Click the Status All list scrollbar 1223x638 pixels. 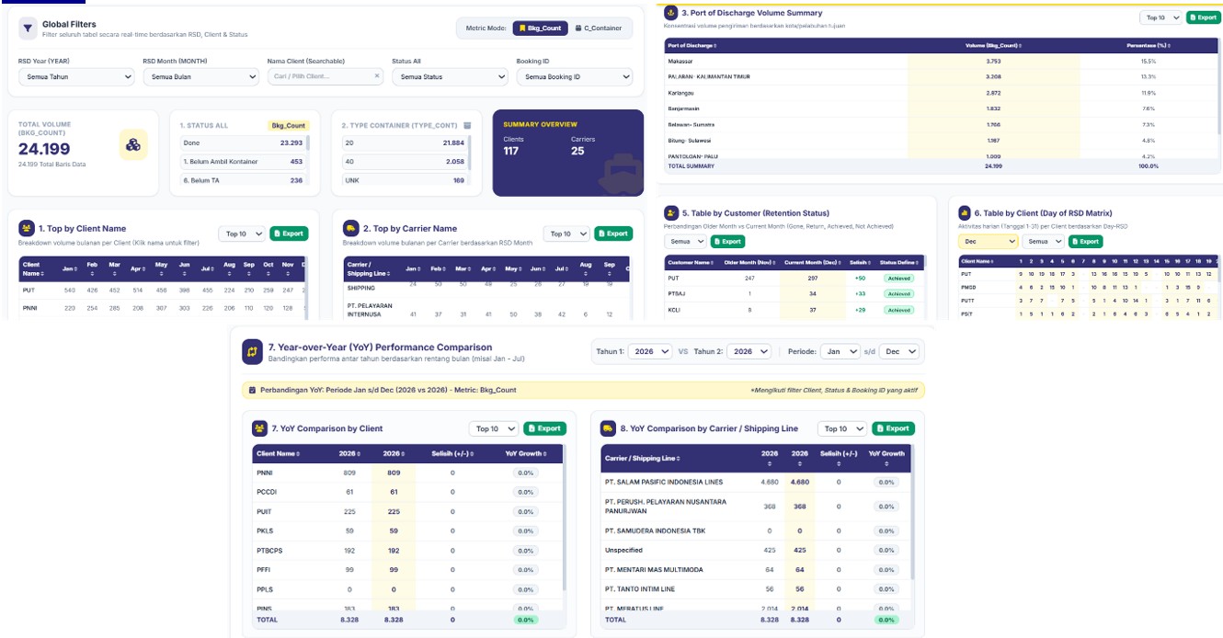point(308,142)
